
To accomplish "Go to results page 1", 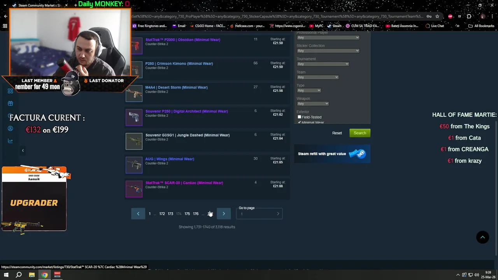I will 149,213.
